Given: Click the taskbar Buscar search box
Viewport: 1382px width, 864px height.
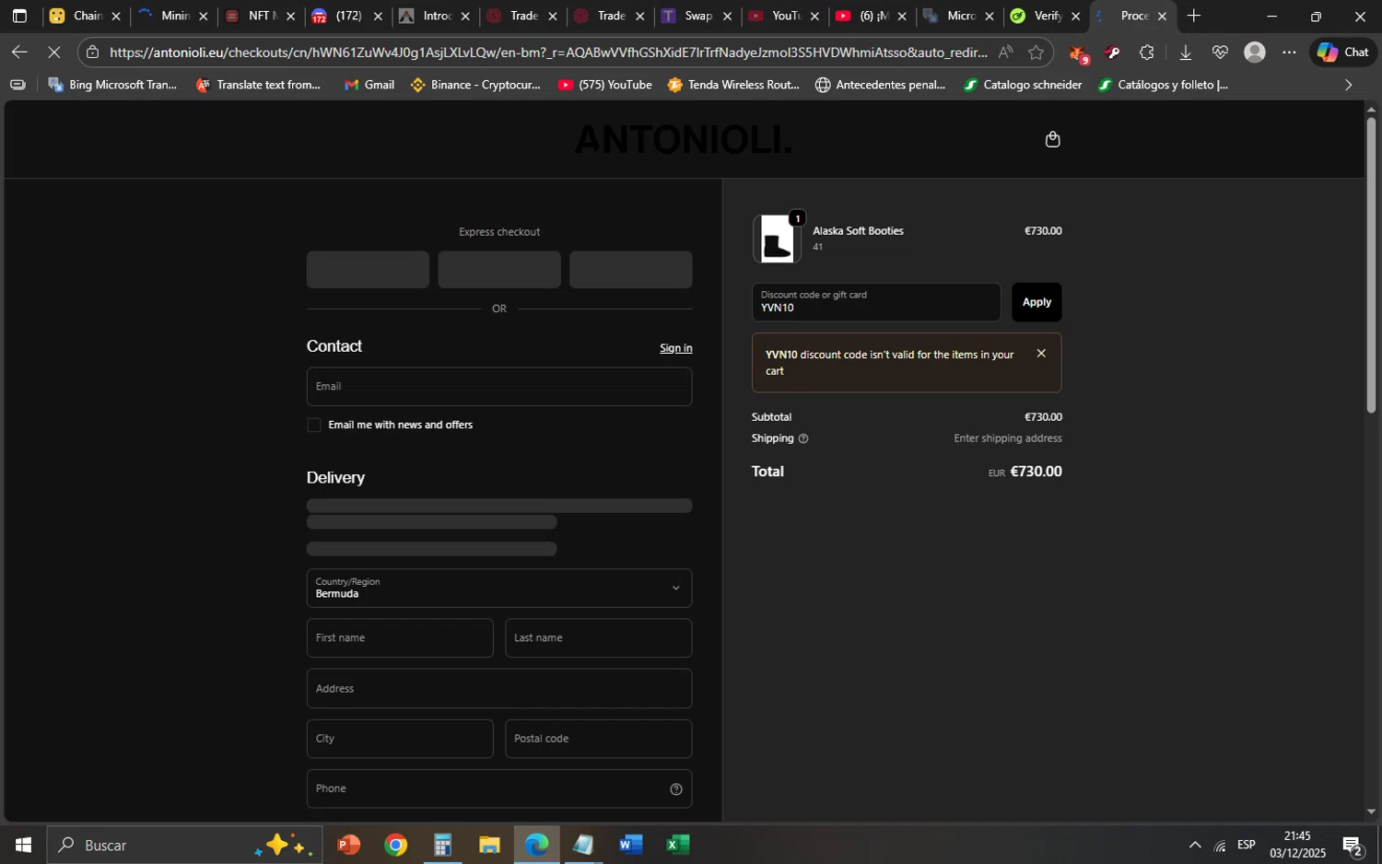Looking at the screenshot, I should (x=184, y=845).
